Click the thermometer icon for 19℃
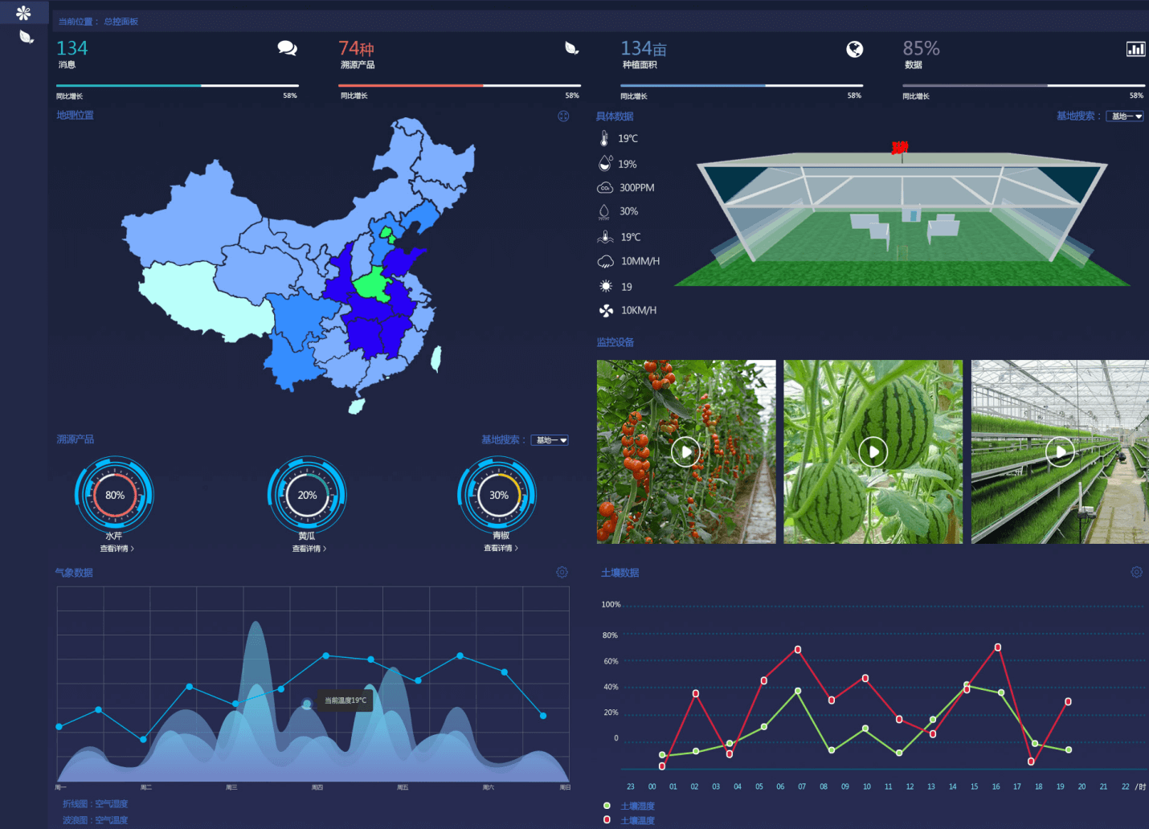Viewport: 1149px width, 829px height. (x=604, y=138)
